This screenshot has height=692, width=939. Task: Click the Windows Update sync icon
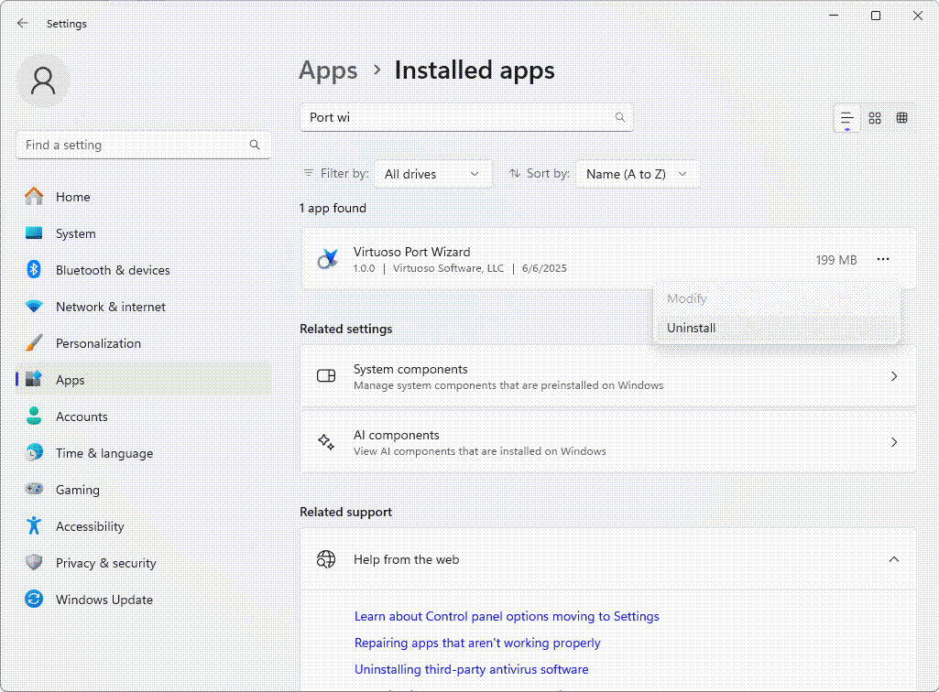34,600
